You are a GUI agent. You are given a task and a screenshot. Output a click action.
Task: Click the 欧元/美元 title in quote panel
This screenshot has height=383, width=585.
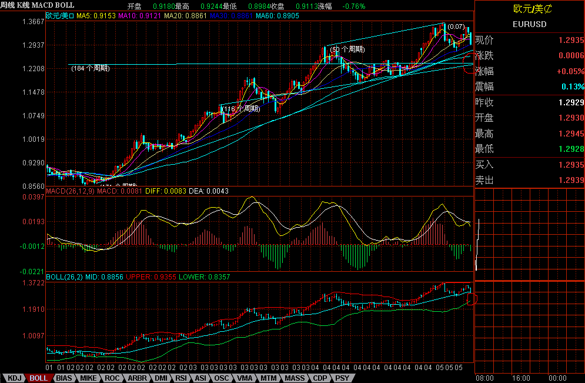pyautogui.click(x=529, y=9)
